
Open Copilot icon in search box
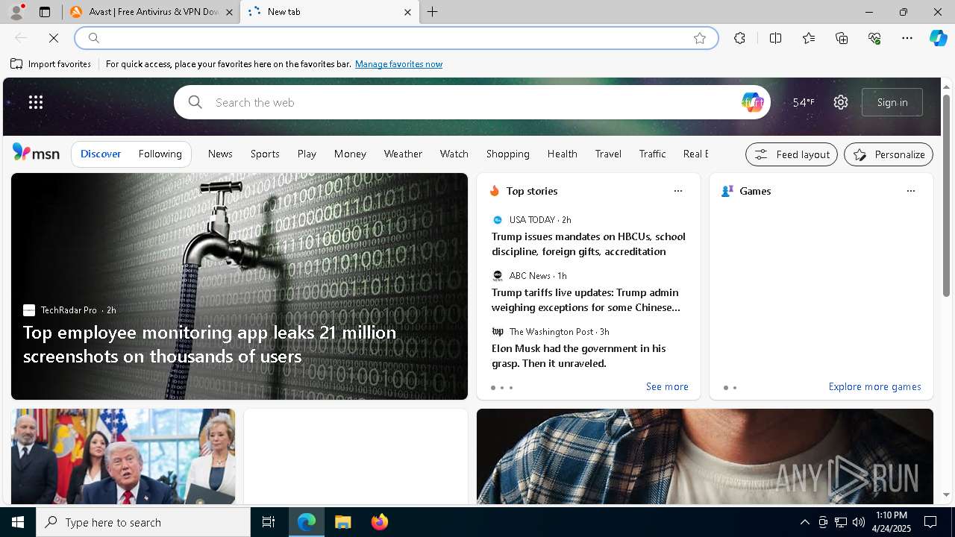(x=752, y=102)
